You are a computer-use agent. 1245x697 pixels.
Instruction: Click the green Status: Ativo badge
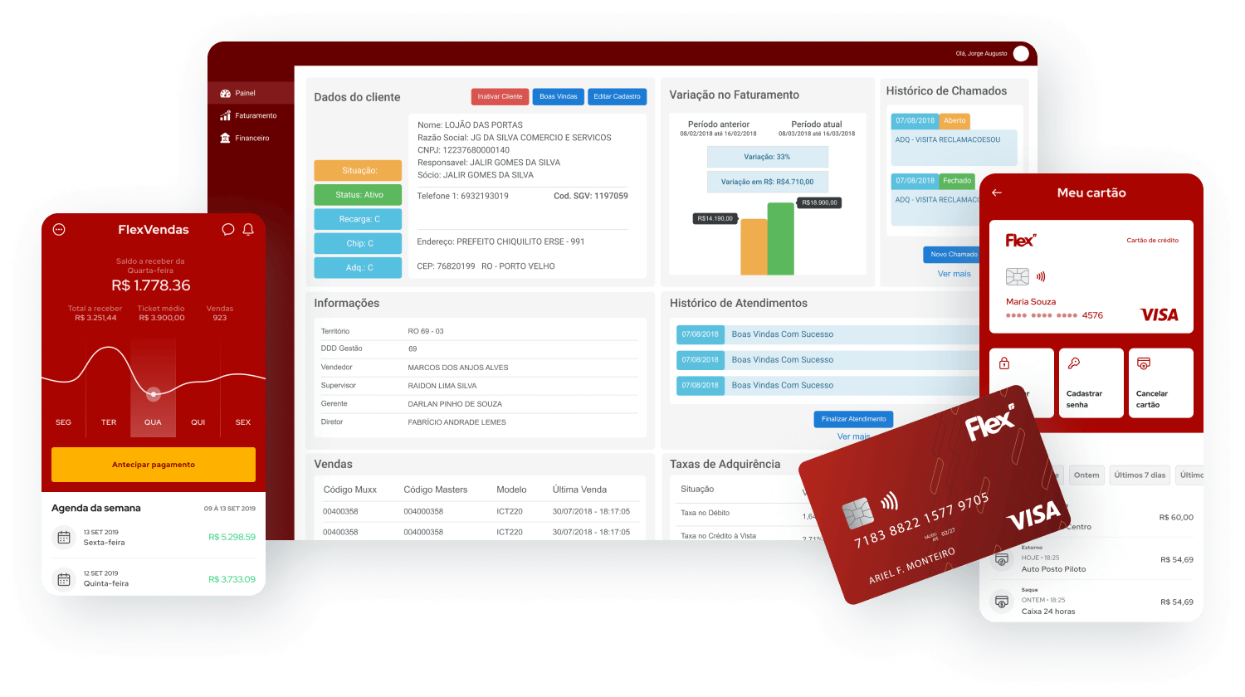tap(358, 194)
